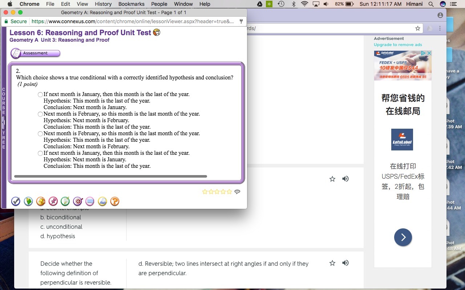Open the Bookmarks menu in menu bar
465x290 pixels.
coord(131,4)
